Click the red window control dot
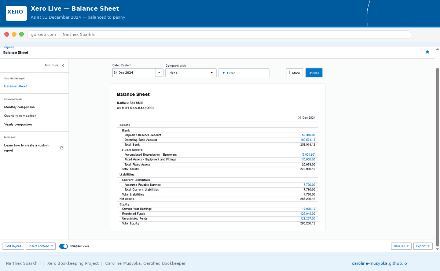Image resolution: width=440 pixels, height=271 pixels. [x=7, y=34]
